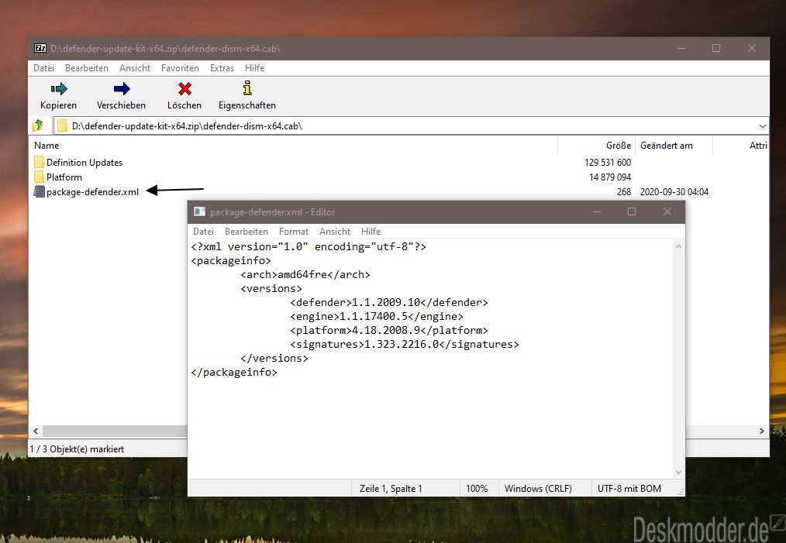Click Editor vertical scrollbar up arrow
The width and height of the screenshot is (786, 543).
[x=678, y=246]
